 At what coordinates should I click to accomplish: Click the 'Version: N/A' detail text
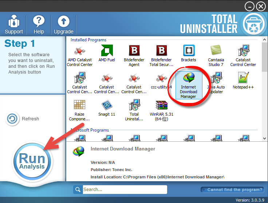pyautogui.click(x=103, y=162)
